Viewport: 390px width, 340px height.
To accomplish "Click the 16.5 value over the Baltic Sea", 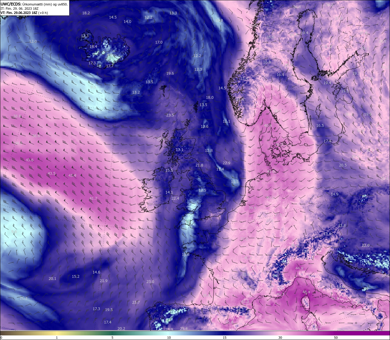I will 320,126.
